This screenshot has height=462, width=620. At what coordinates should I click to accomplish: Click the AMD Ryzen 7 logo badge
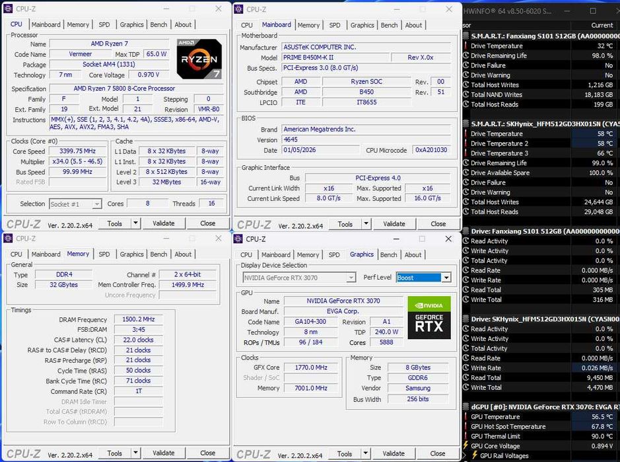pos(199,59)
